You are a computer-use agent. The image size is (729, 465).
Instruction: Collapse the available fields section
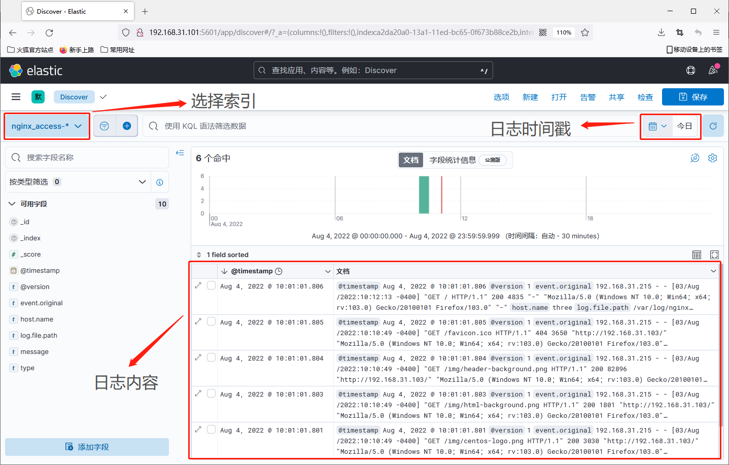(12, 204)
